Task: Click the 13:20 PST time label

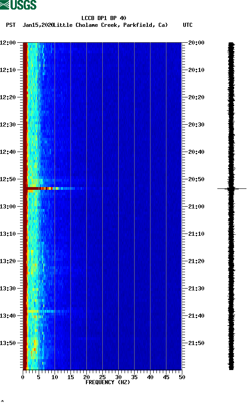Action: point(8,261)
